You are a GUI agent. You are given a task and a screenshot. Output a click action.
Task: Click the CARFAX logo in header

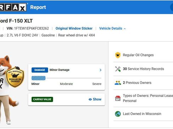pyautogui.click(x=13, y=7)
